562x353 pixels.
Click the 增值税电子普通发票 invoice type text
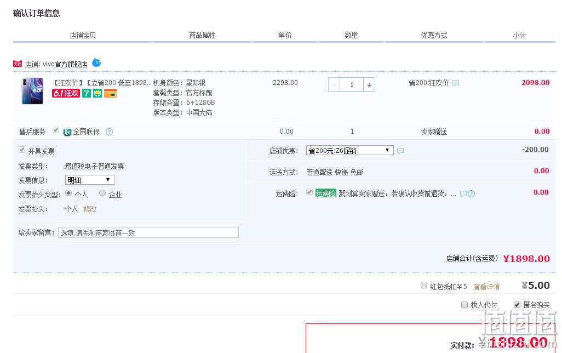95,166
